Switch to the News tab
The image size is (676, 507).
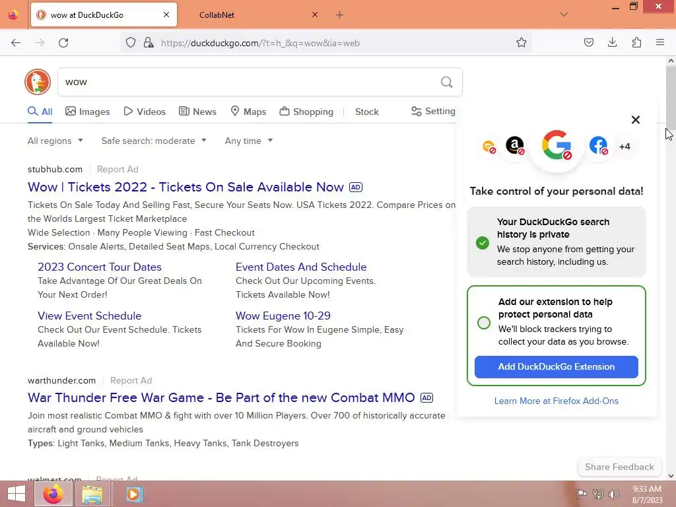point(197,112)
